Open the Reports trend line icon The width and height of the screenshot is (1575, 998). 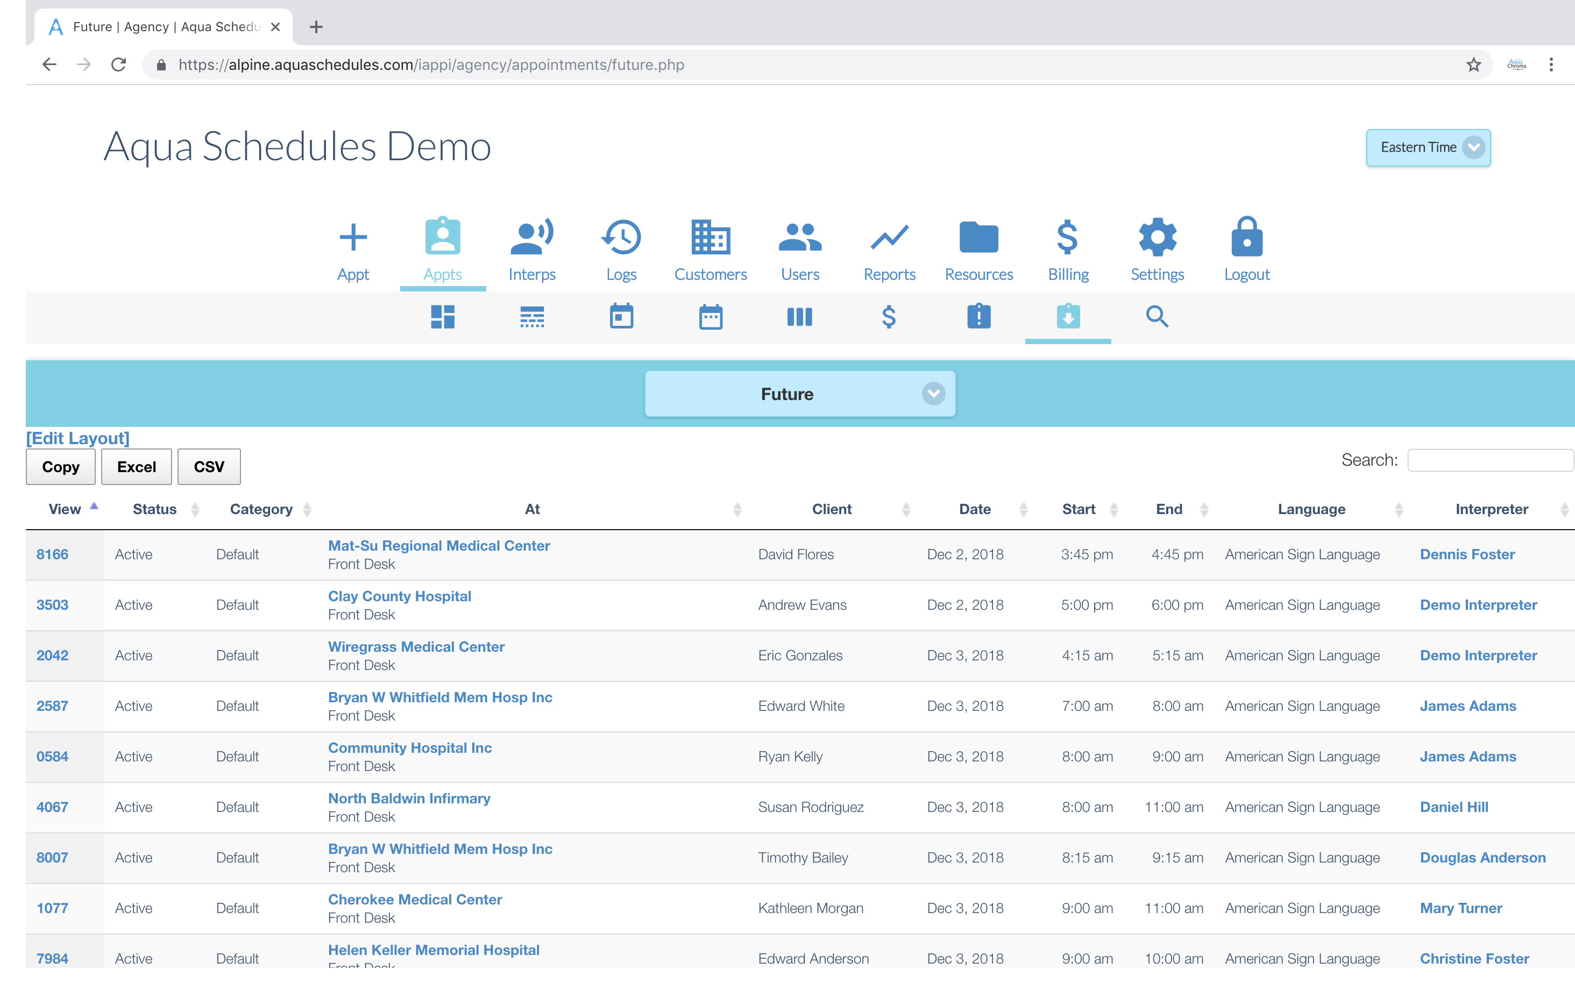pos(890,237)
